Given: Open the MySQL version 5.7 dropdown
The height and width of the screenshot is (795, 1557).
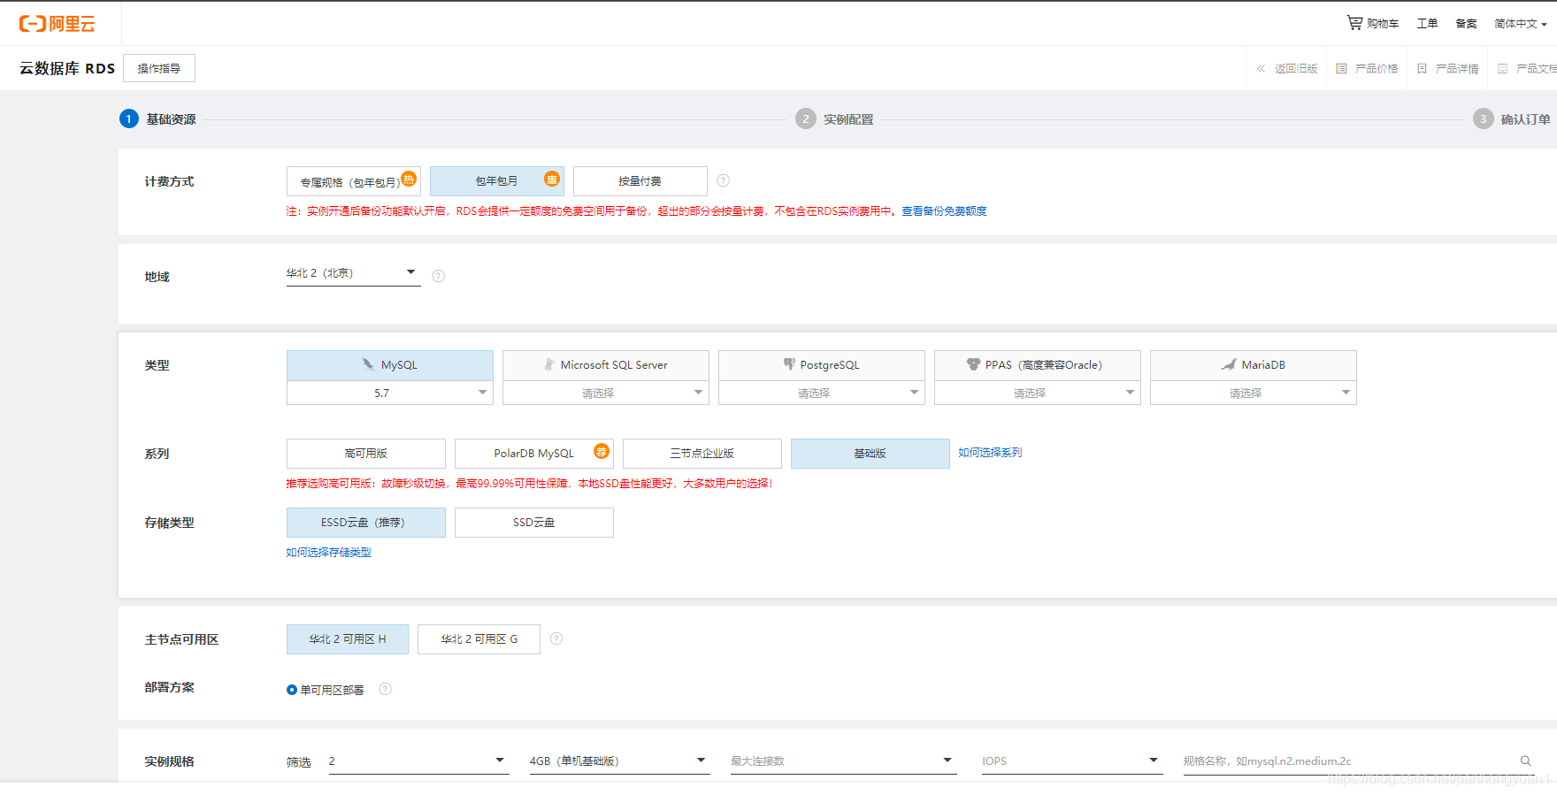Looking at the screenshot, I should pyautogui.click(x=390, y=393).
